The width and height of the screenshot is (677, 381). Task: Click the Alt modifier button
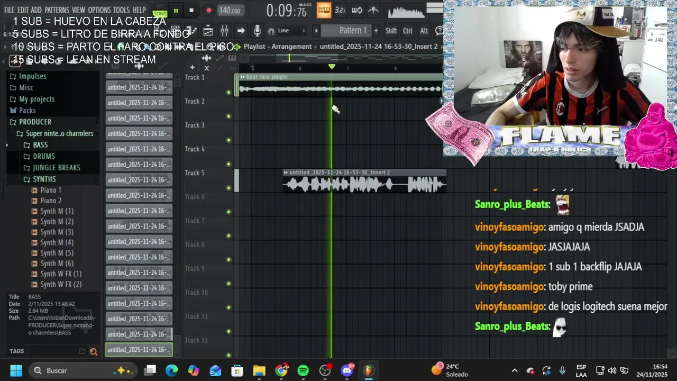[x=424, y=31]
